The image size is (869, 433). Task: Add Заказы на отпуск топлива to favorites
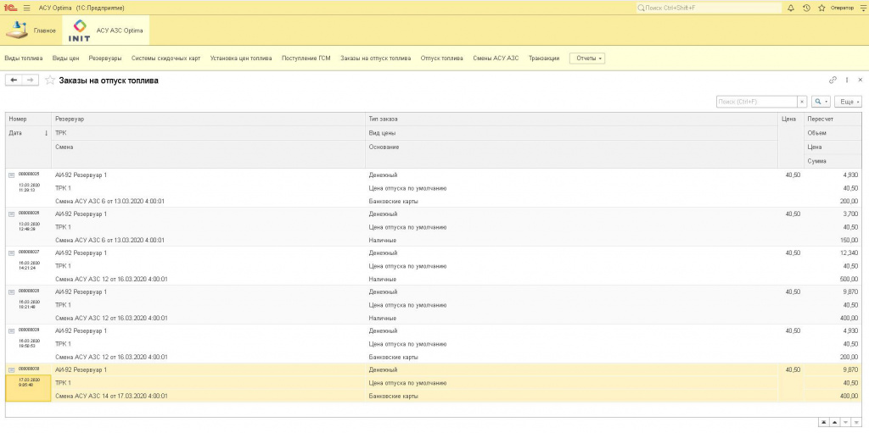pos(50,80)
